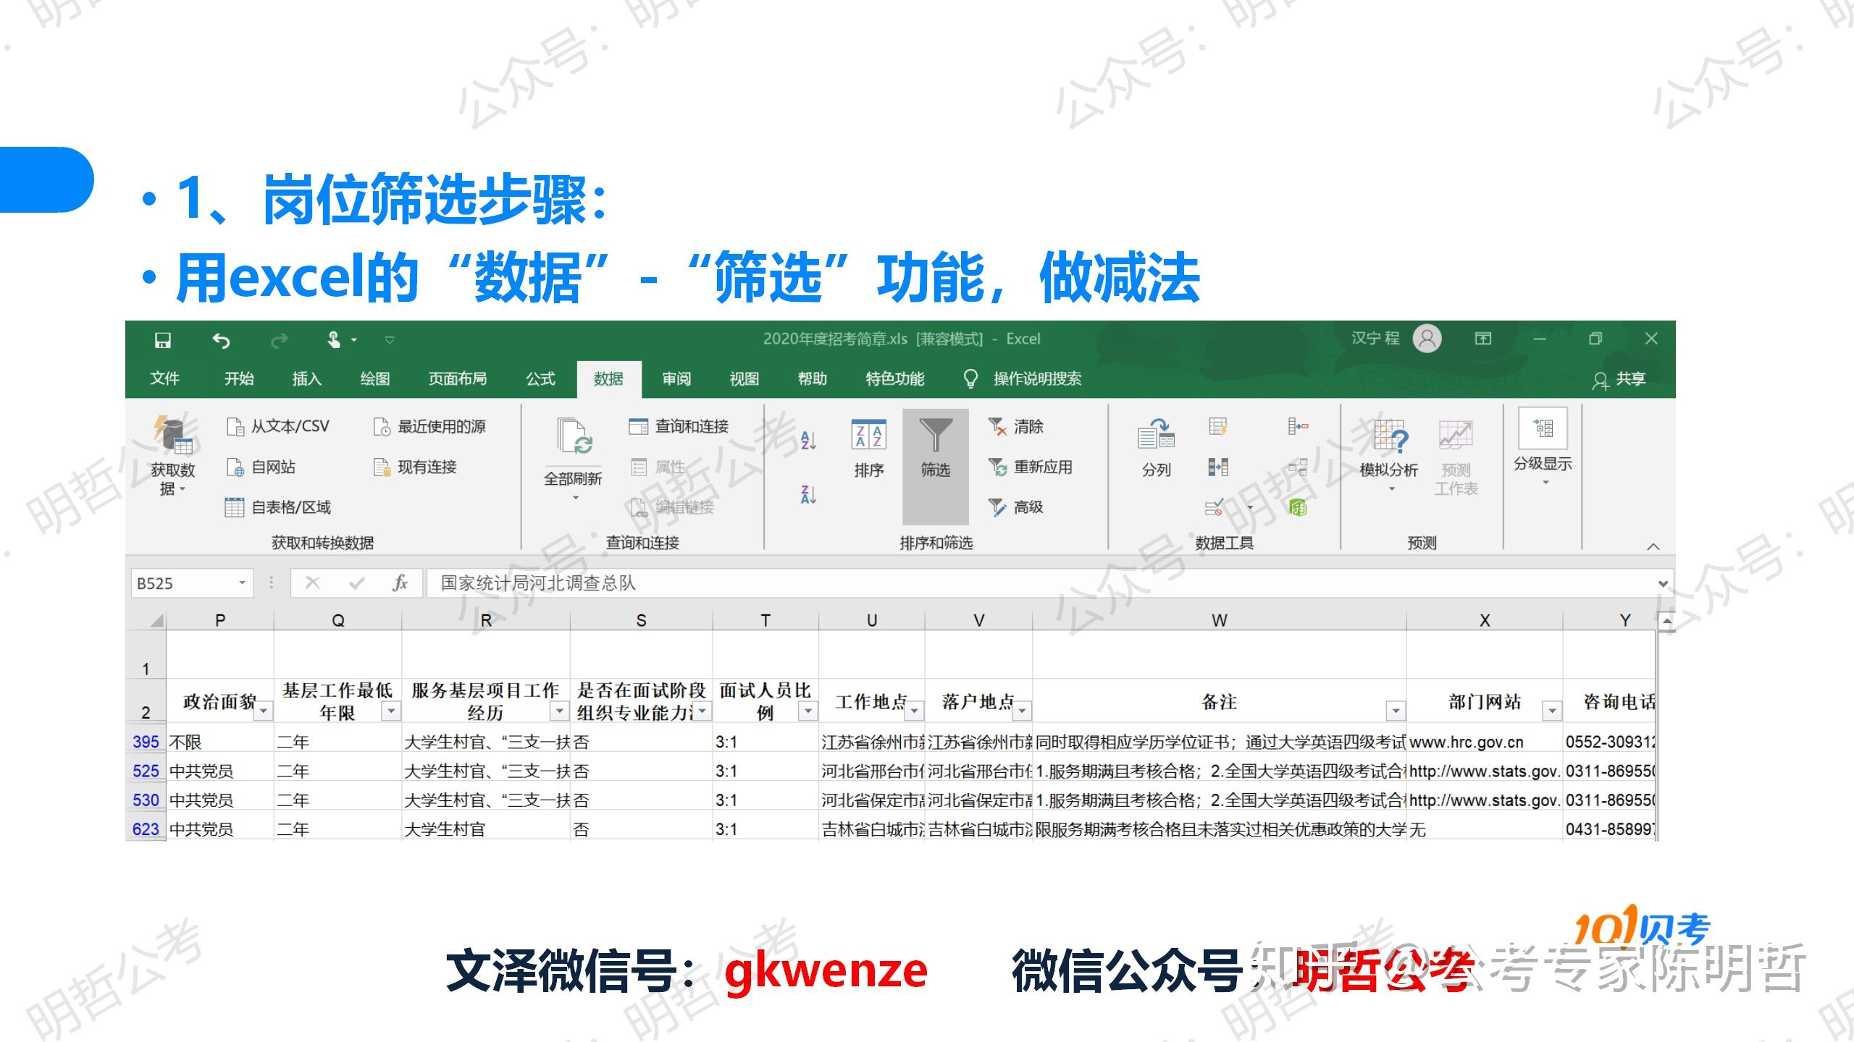This screenshot has height=1042, width=1854.
Task: Select row header 525
Action: coord(146,771)
